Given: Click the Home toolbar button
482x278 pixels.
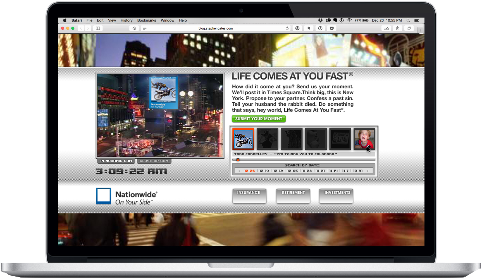Looking at the screenshot, I should [134, 28].
